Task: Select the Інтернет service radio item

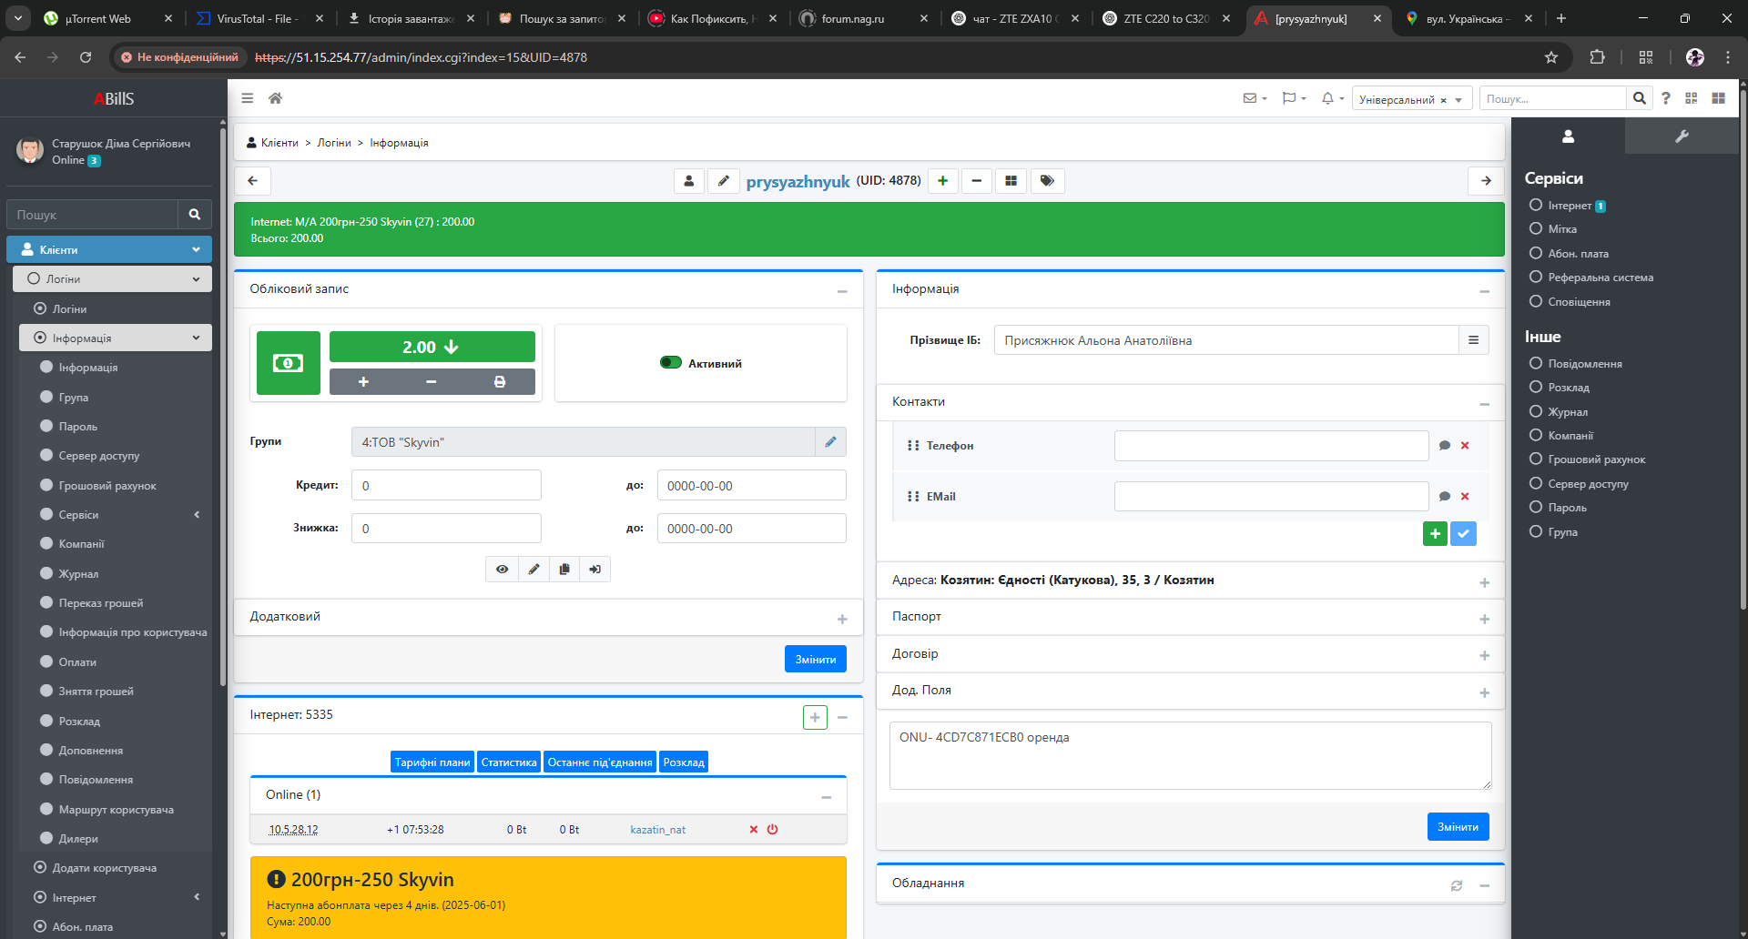Action: tap(1536, 205)
